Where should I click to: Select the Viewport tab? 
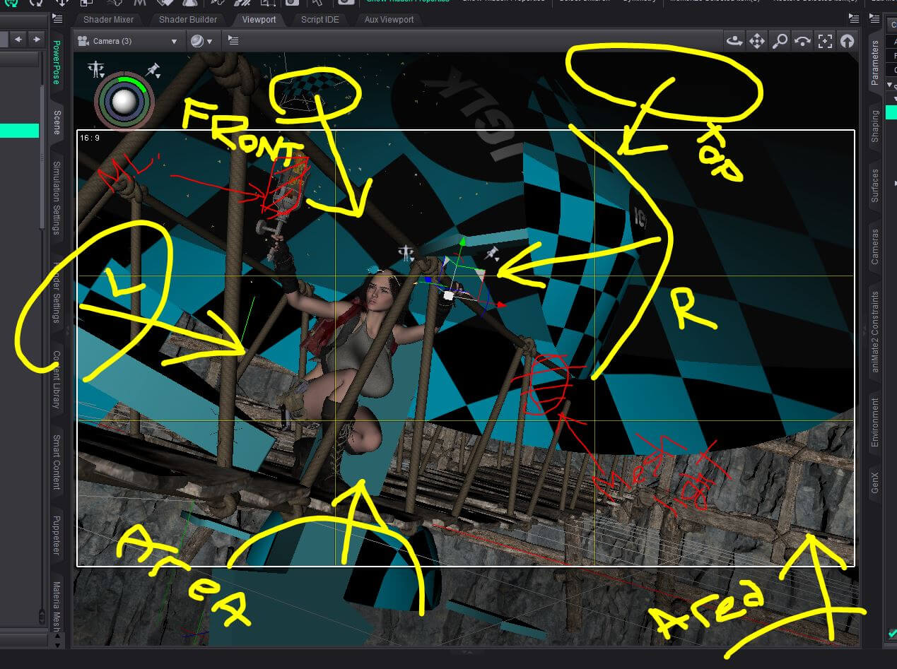259,19
